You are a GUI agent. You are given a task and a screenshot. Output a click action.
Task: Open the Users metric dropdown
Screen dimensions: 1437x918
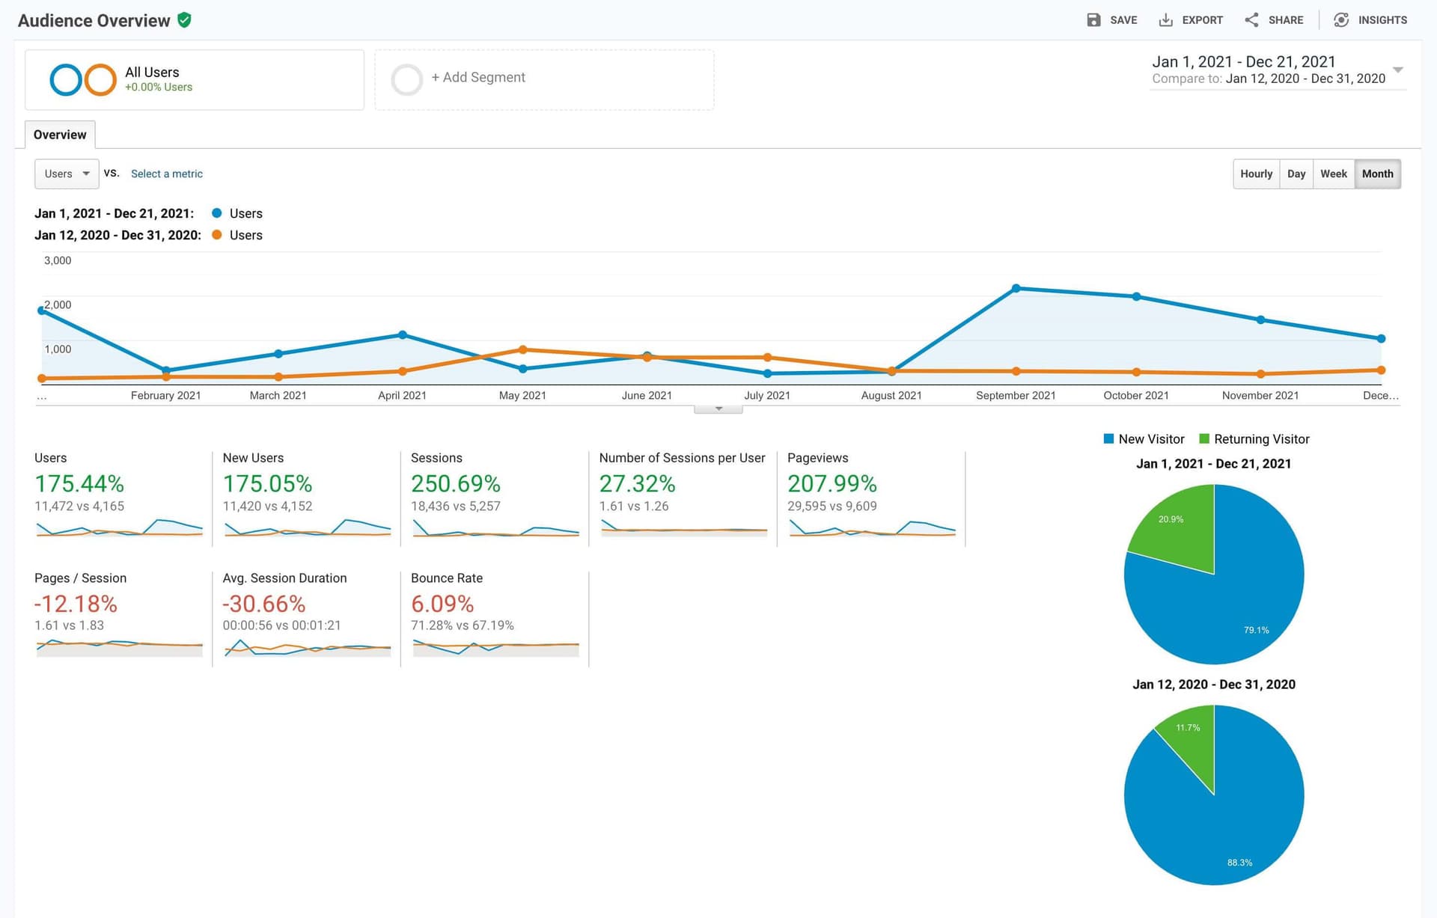coord(66,174)
